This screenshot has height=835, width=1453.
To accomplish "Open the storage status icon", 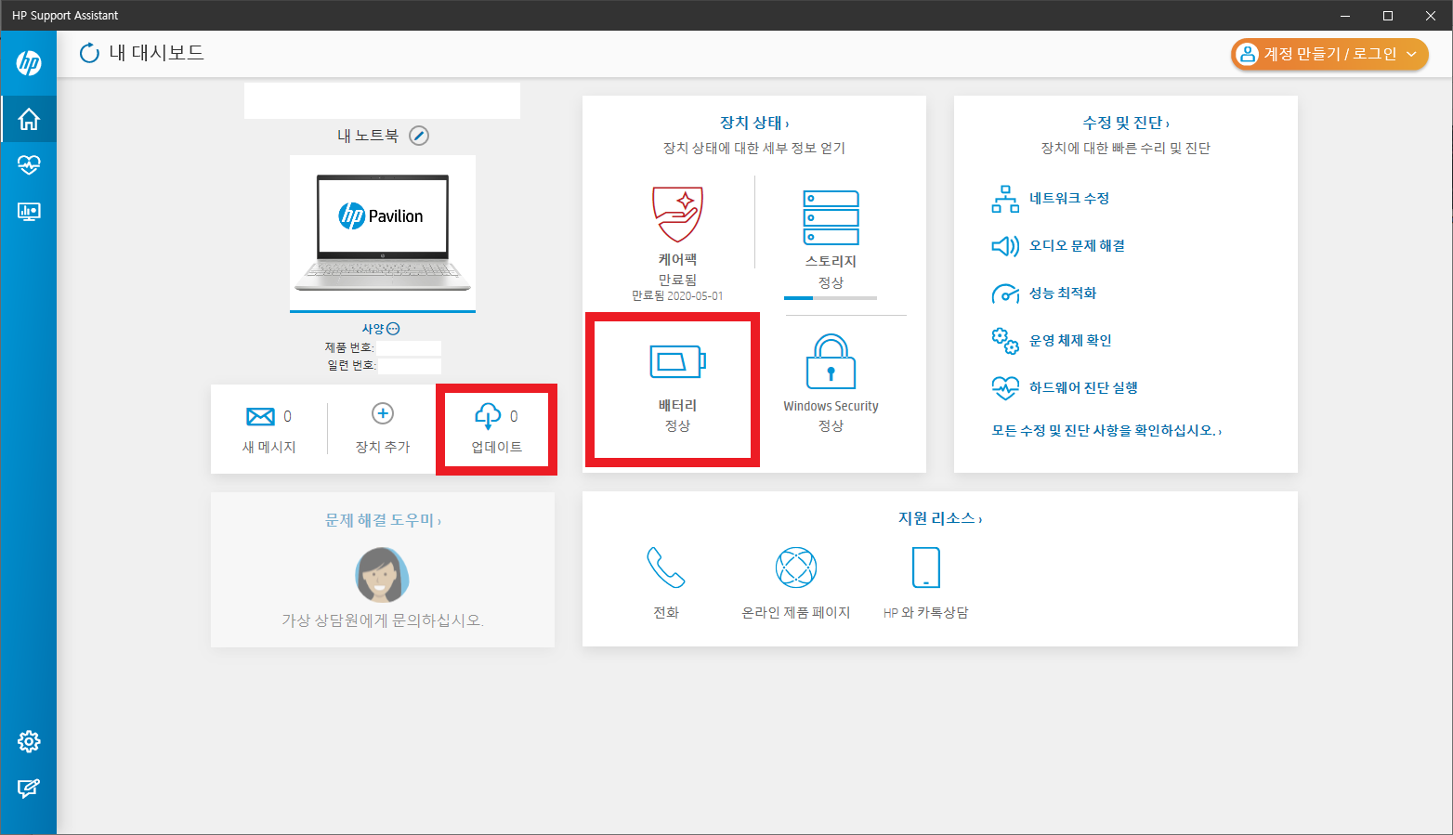I will point(831,217).
